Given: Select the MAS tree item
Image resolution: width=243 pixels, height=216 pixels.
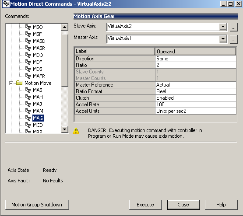Looking at the screenshot, I should (x=38, y=90).
